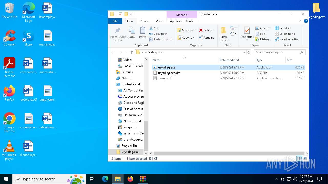Viewport: 328px width, 184px height.
Task: Open the Move to dropdown
Action: click(186, 30)
